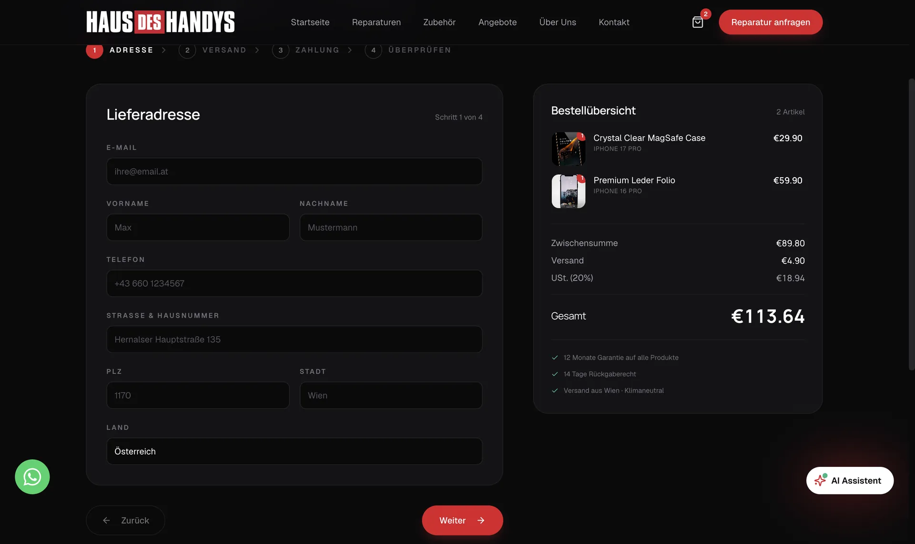Viewport: 915px width, 544px height.
Task: Click the chevron after Adresse step
Action: (x=164, y=50)
